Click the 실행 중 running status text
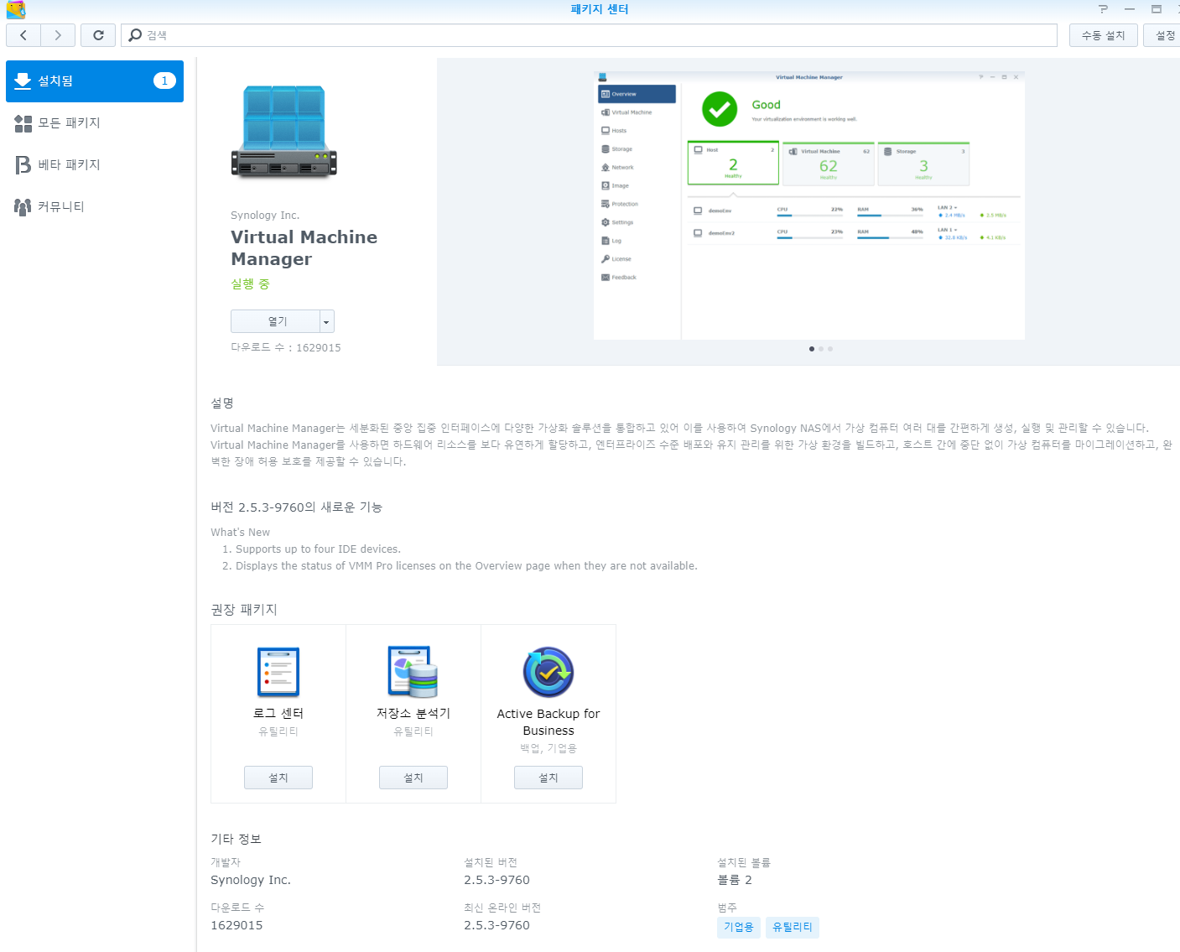Image resolution: width=1180 pixels, height=952 pixels. tap(251, 284)
